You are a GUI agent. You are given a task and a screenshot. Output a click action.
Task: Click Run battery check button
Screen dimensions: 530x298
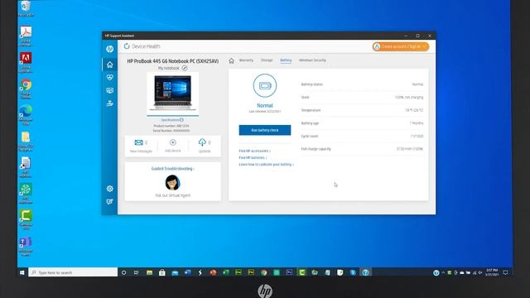pos(265,130)
